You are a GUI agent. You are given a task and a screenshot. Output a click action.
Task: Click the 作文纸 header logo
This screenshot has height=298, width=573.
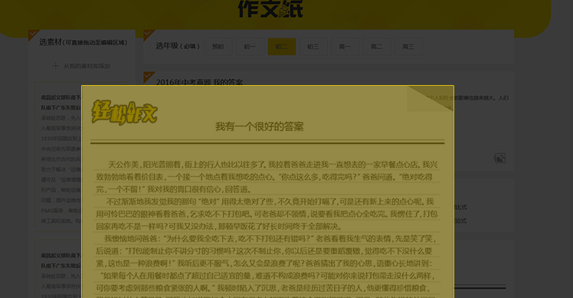pyautogui.click(x=270, y=8)
